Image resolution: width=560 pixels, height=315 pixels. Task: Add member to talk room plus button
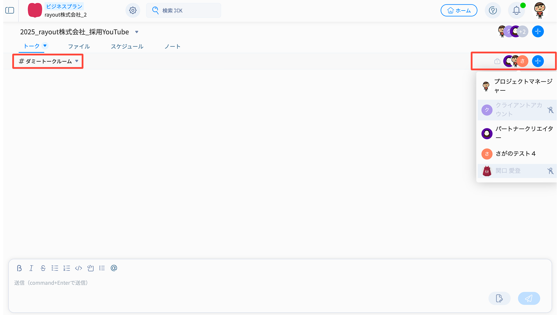coord(538,61)
